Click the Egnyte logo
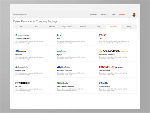 click(61, 51)
